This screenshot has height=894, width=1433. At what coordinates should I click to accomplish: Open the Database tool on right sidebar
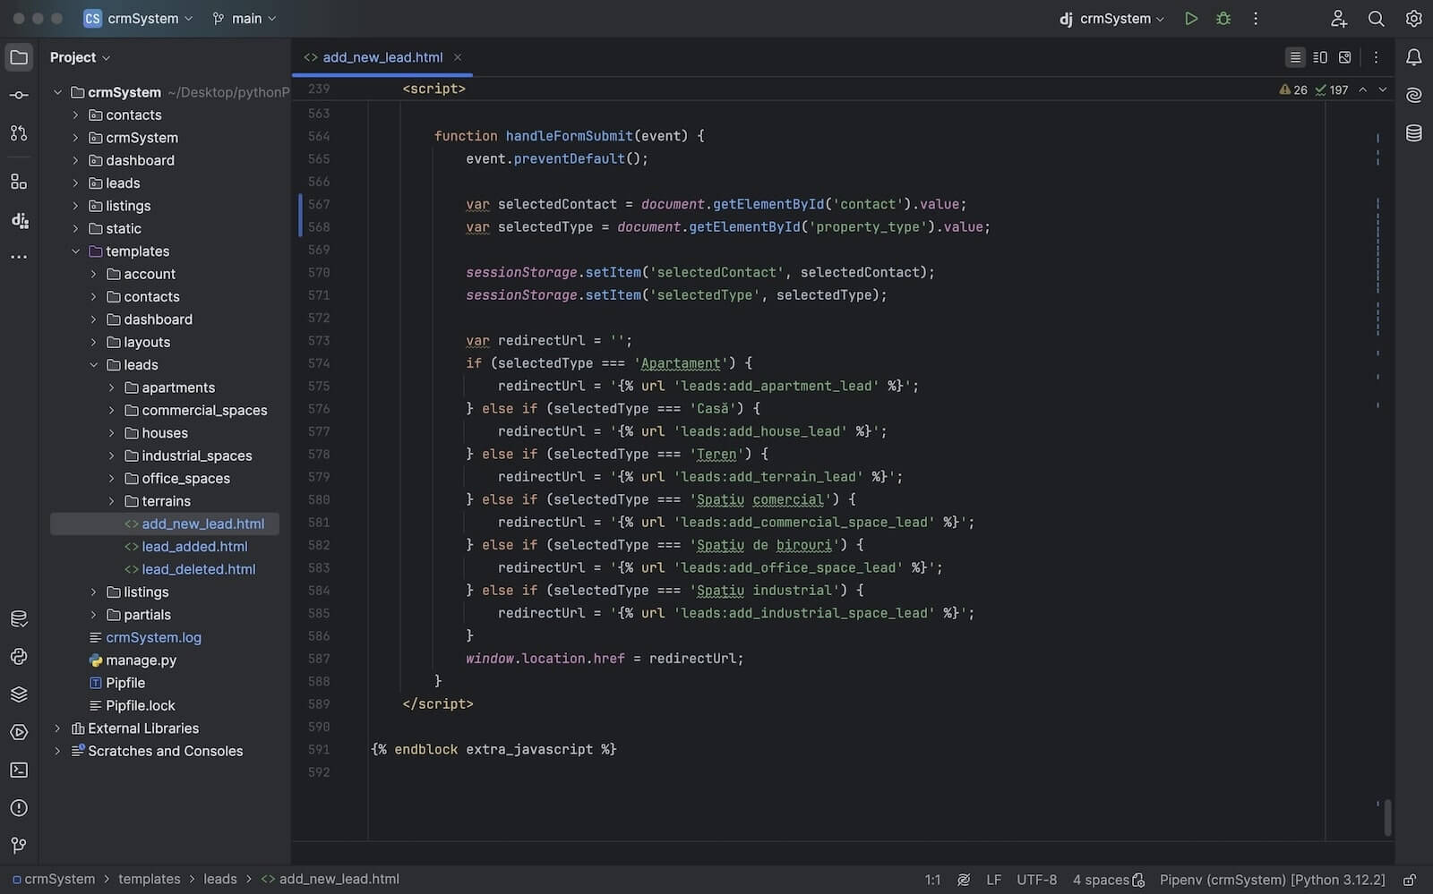click(x=1414, y=133)
